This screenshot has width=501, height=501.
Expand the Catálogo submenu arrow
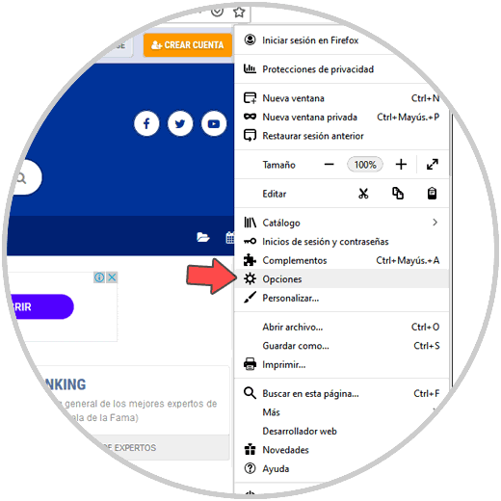pyautogui.click(x=435, y=223)
